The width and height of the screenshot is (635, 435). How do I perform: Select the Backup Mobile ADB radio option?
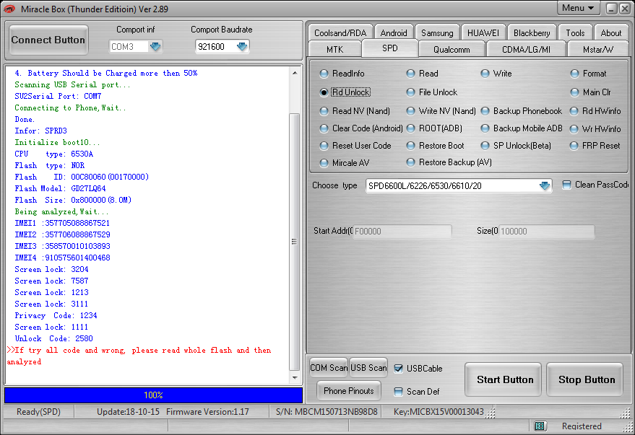click(x=485, y=128)
